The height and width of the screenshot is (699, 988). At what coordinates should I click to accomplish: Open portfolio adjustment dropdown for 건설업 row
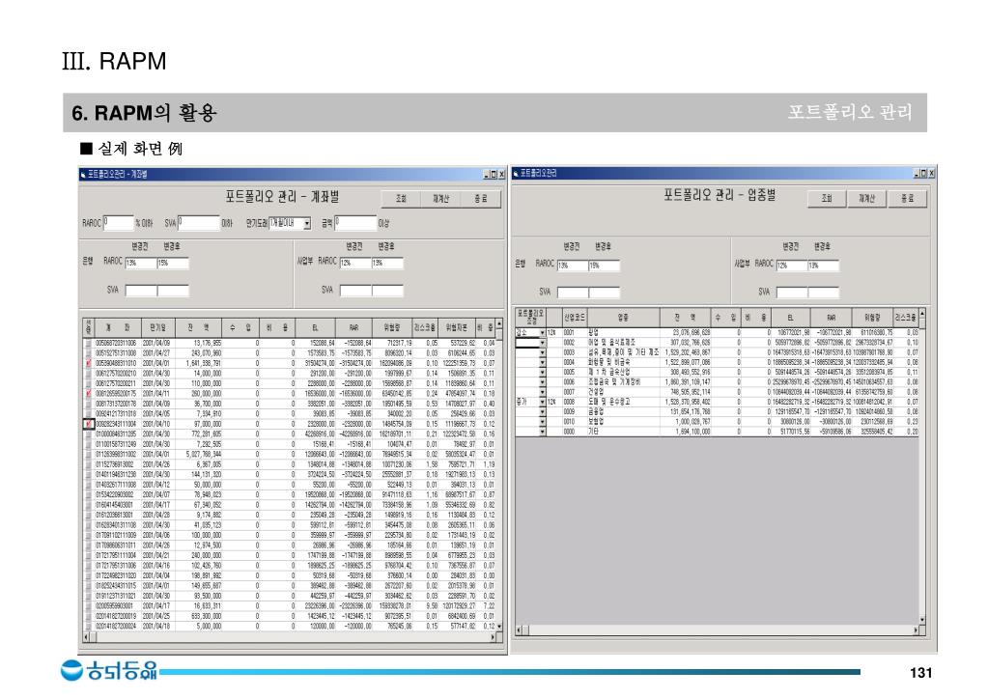[542, 392]
